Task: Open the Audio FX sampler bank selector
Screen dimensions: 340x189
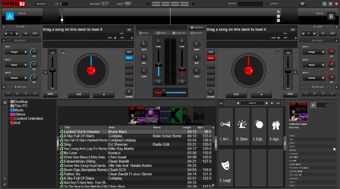Action: click(x=252, y=103)
